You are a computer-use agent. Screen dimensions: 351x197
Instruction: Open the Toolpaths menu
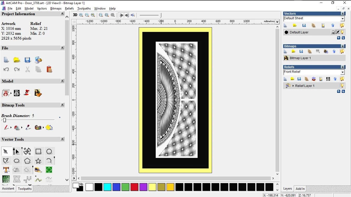[84, 8]
